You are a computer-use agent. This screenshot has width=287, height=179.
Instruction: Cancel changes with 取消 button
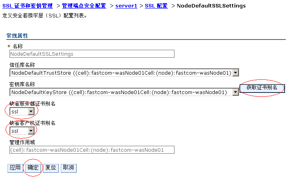(68, 168)
